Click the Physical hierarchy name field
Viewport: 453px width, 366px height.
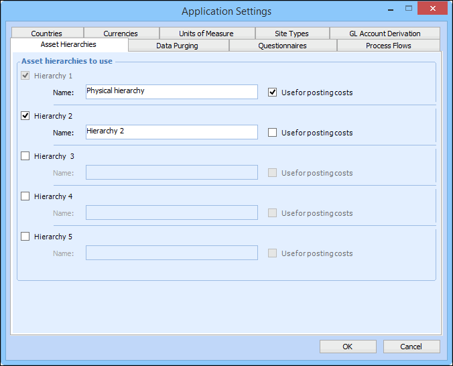[172, 92]
